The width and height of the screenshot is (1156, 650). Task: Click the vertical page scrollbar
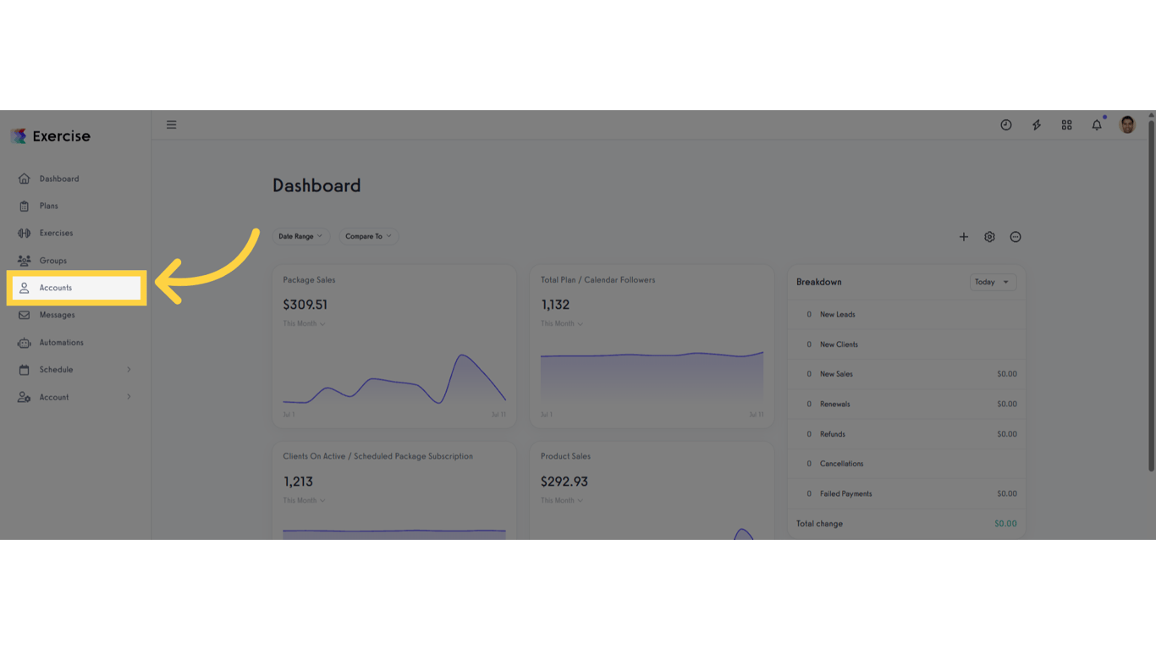point(1151,296)
